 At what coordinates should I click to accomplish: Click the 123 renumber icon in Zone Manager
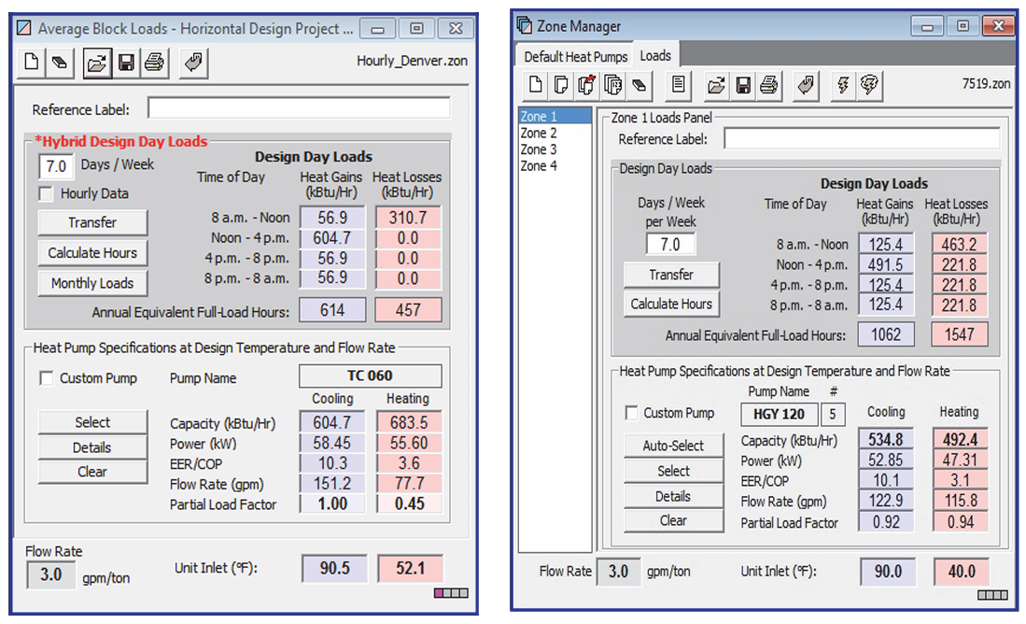(612, 85)
